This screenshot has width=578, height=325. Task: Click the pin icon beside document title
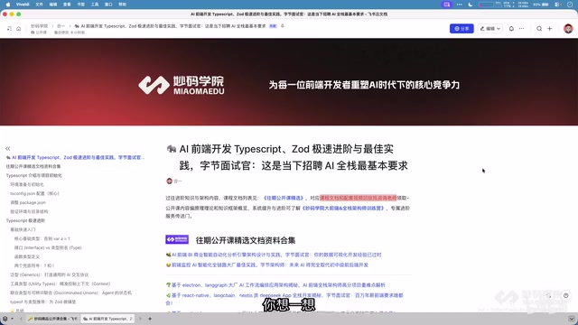283,26
